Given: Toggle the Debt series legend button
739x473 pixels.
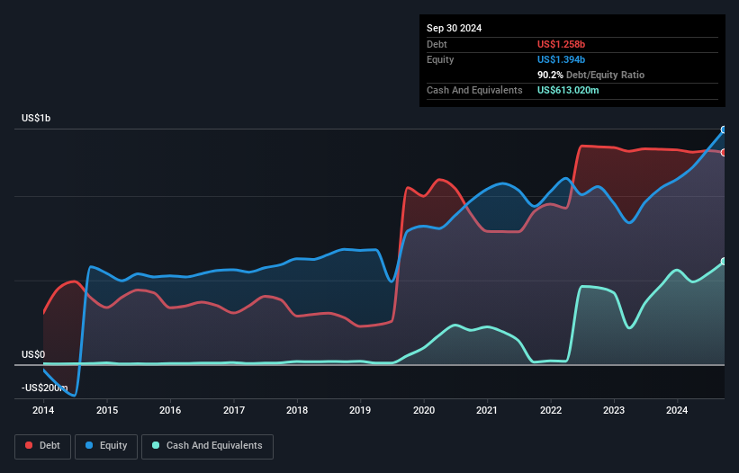Looking at the screenshot, I should pos(43,446).
